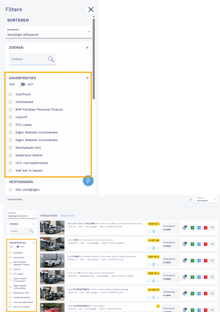Select the Alle vestigingen radio button
The width and height of the screenshot is (220, 312).
coord(11,190)
